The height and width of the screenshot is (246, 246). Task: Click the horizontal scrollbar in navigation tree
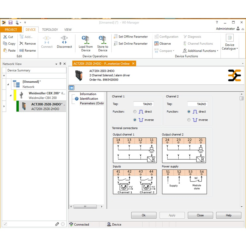coord(85,207)
